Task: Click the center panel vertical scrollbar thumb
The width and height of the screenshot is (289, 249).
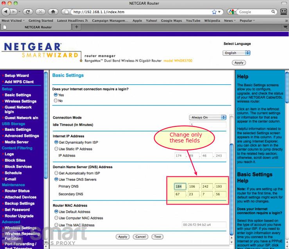Action: click(232, 189)
